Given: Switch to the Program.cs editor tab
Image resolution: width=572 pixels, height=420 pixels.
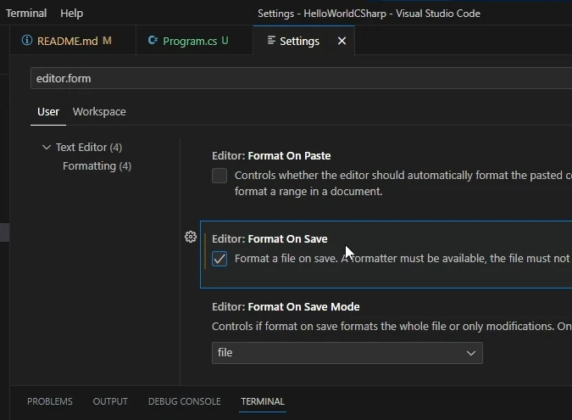Looking at the screenshot, I should 190,41.
